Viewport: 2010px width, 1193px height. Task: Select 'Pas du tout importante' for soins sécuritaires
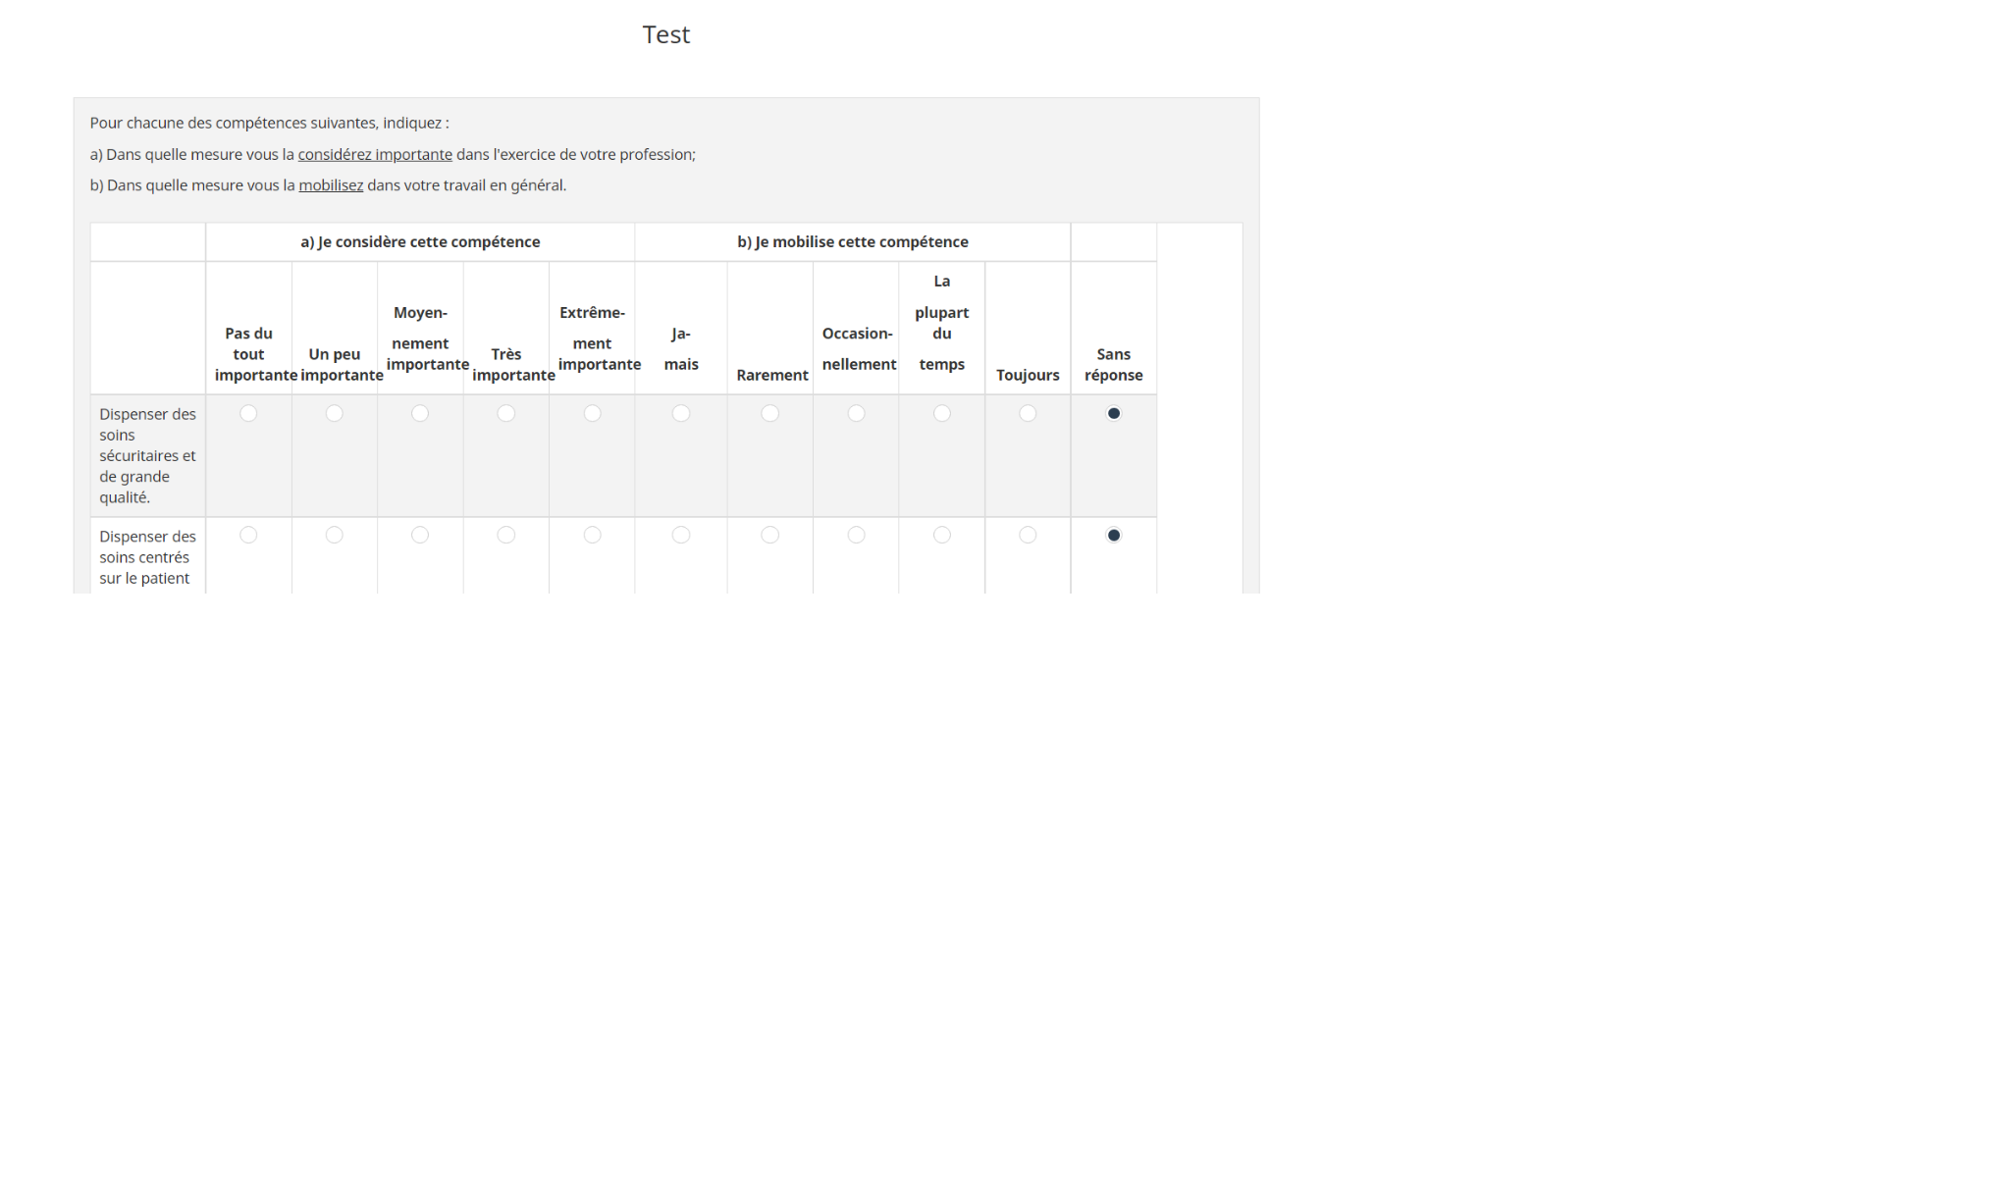point(248,413)
